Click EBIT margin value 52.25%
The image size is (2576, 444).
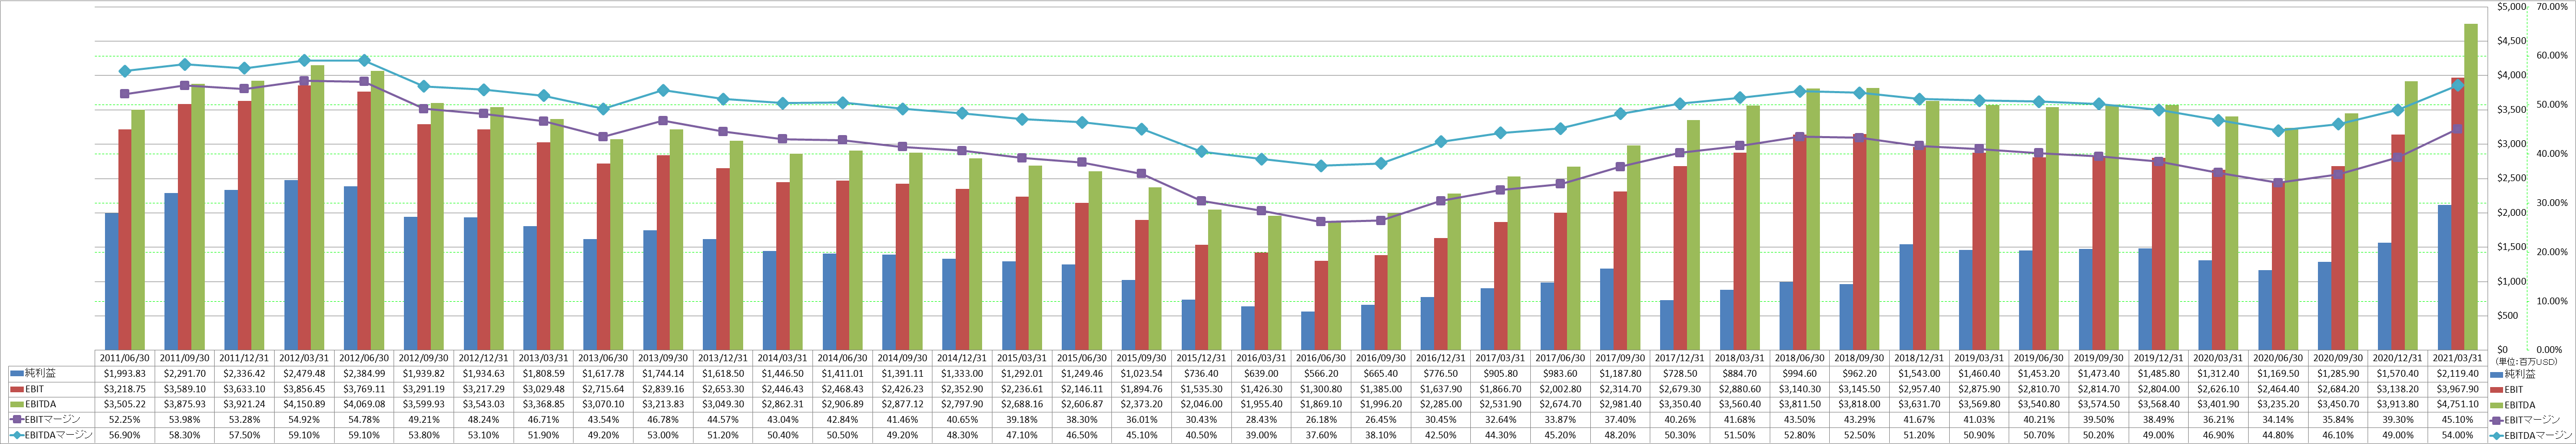125,419
